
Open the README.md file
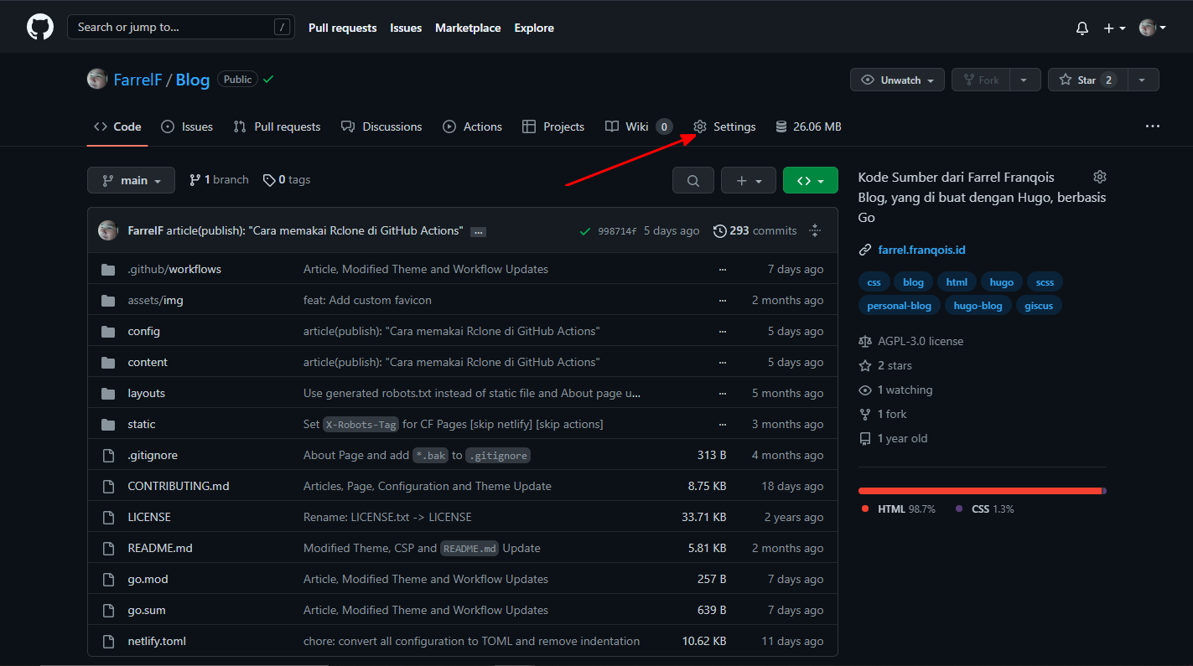coord(160,548)
